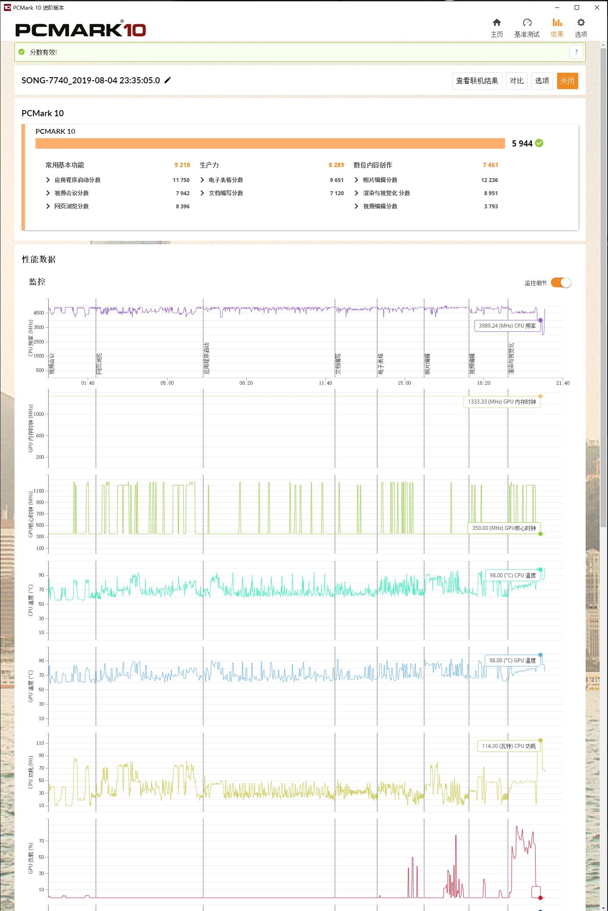
Task: Click the 分数有效! message text
Action: (x=43, y=52)
